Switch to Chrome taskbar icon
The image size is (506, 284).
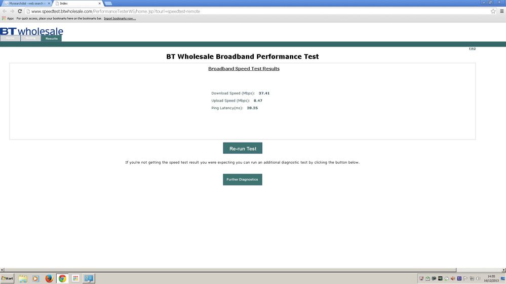click(x=62, y=278)
